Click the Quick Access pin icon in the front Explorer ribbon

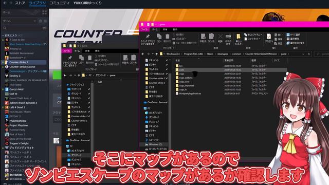coord(148,36)
